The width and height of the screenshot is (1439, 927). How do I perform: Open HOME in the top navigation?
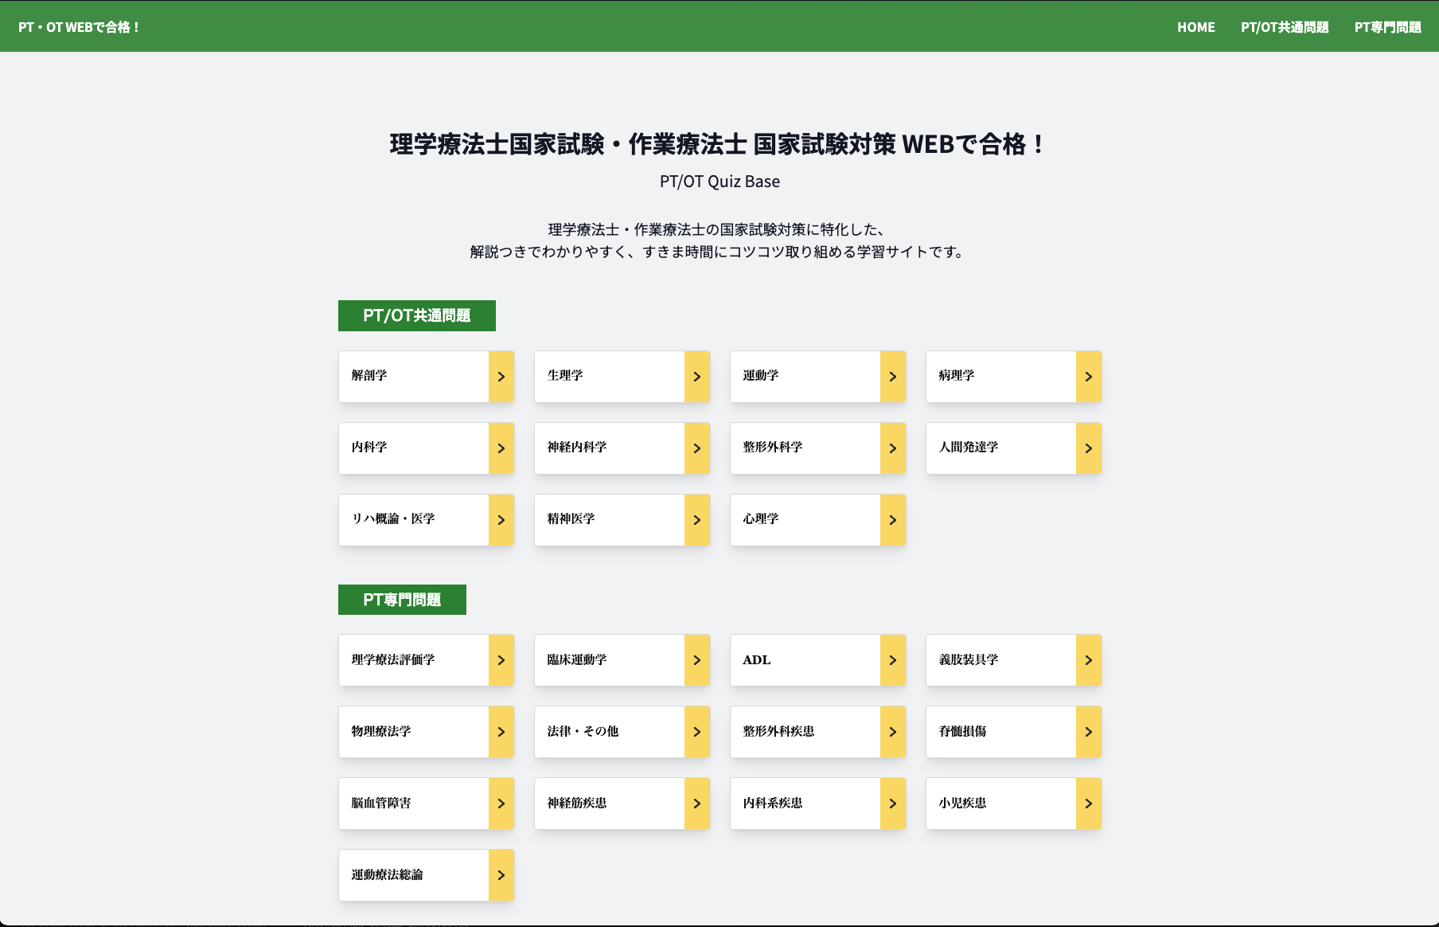tap(1196, 27)
